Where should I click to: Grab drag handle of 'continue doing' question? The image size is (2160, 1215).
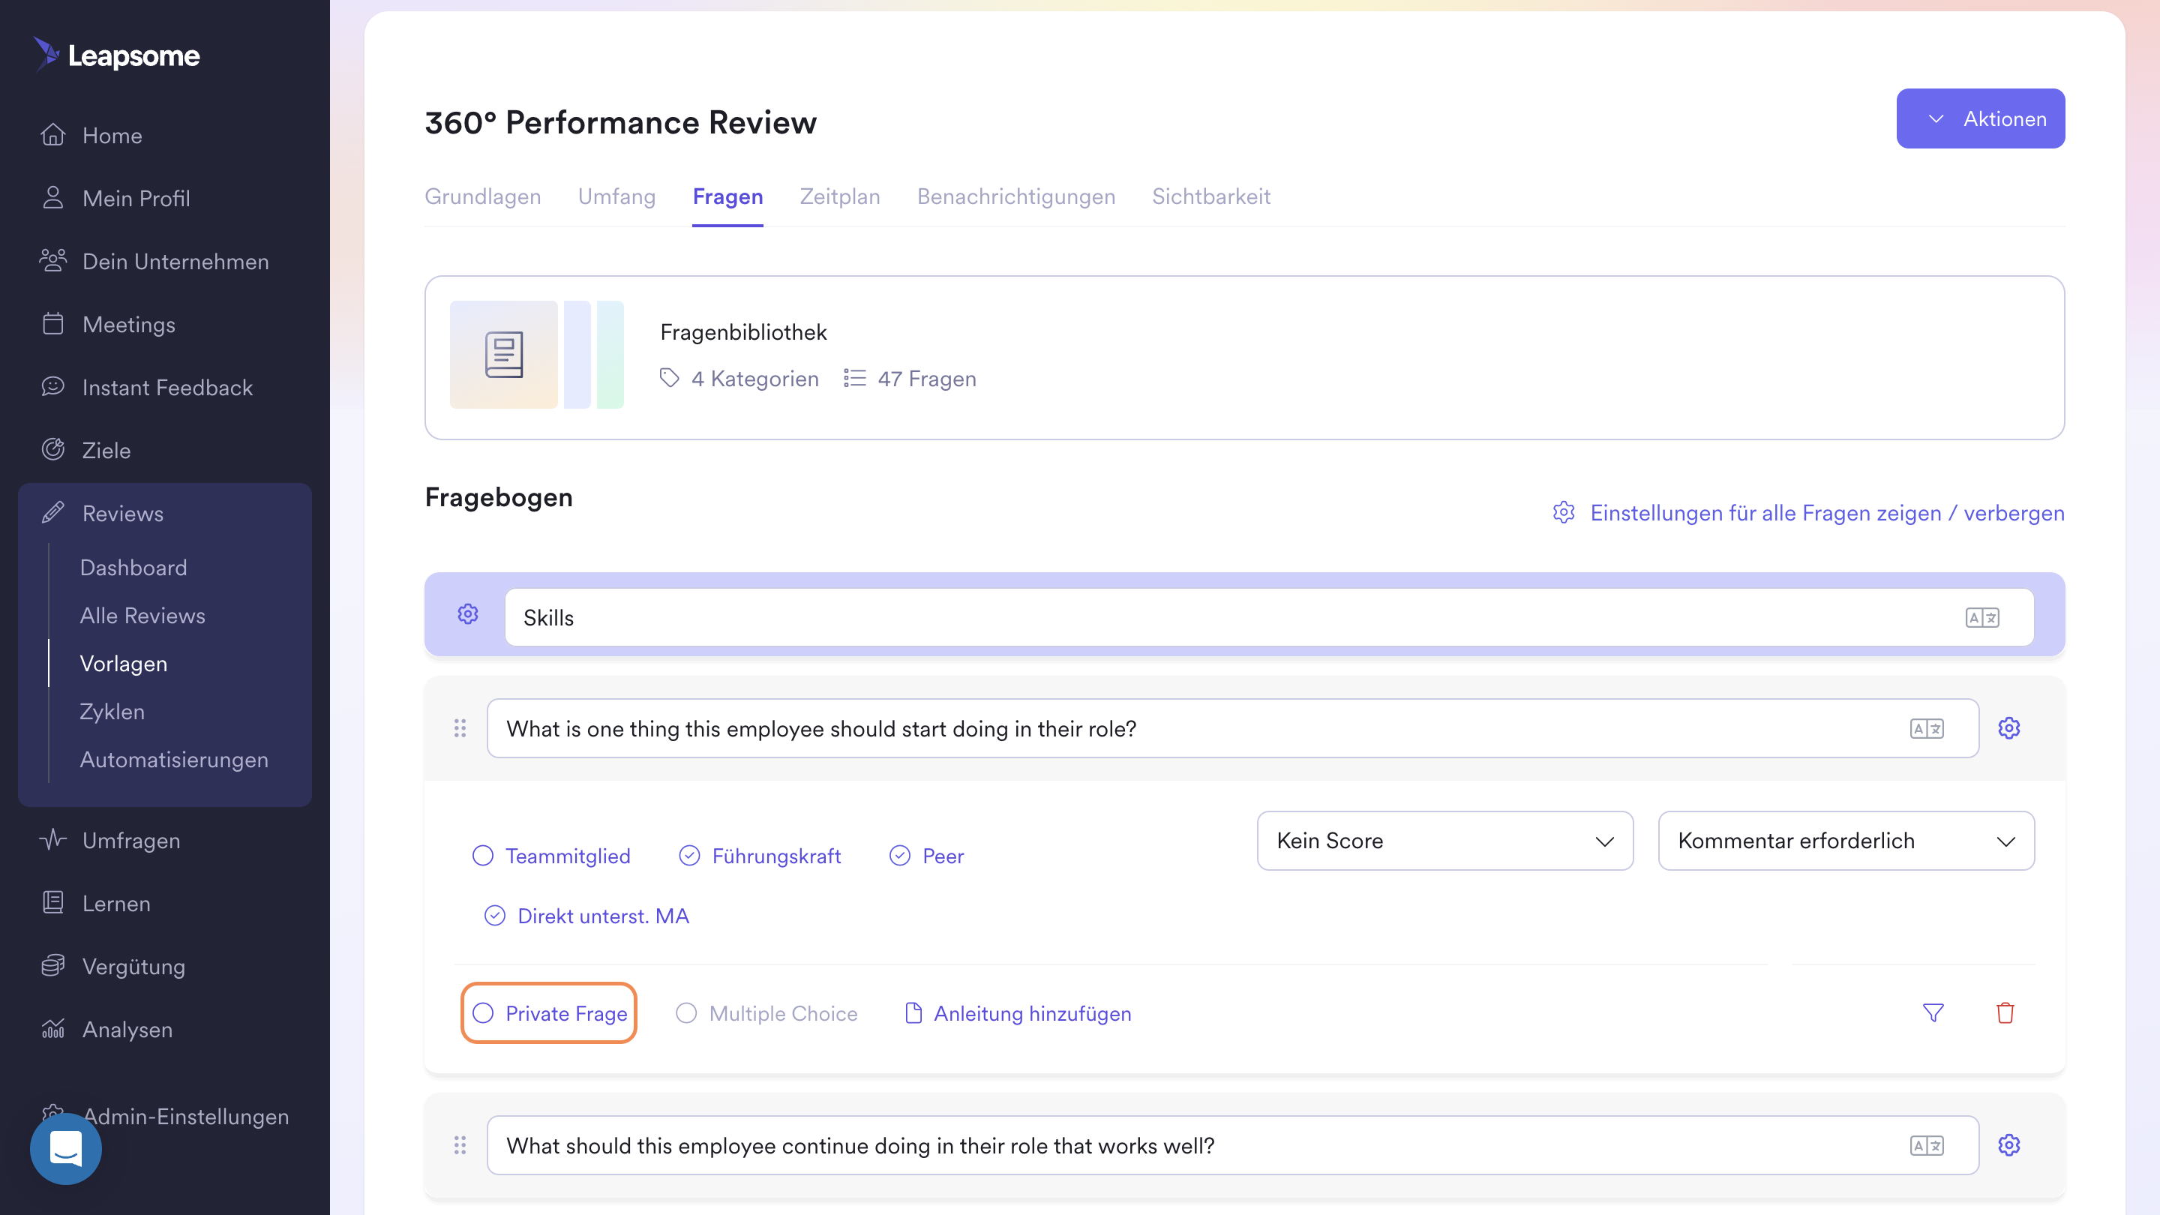(x=460, y=1144)
